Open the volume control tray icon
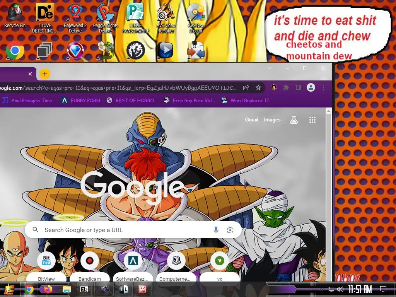This screenshot has height=297, width=396. click(x=340, y=289)
